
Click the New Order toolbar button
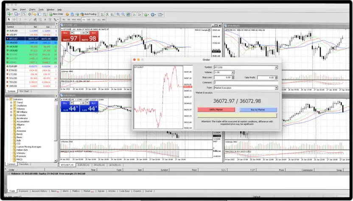tap(56, 14)
